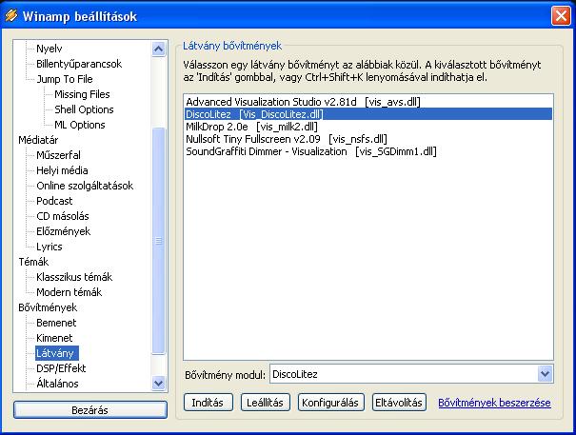The height and width of the screenshot is (435, 576).
Task: Click the tree scrollbar up arrow
Action: click(159, 49)
